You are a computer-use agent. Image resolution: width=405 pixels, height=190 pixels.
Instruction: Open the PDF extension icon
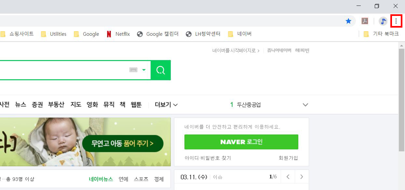365,21
